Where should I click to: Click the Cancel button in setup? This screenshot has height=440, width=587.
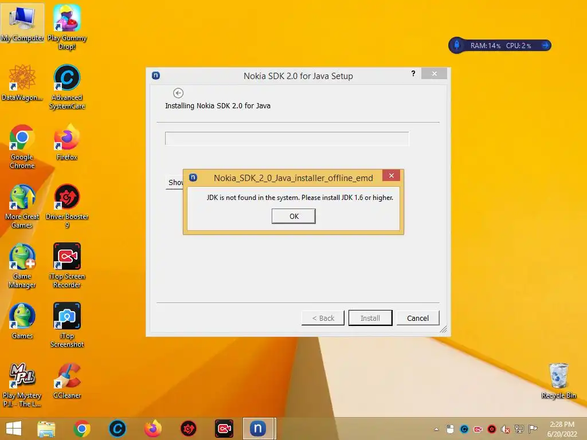point(418,318)
